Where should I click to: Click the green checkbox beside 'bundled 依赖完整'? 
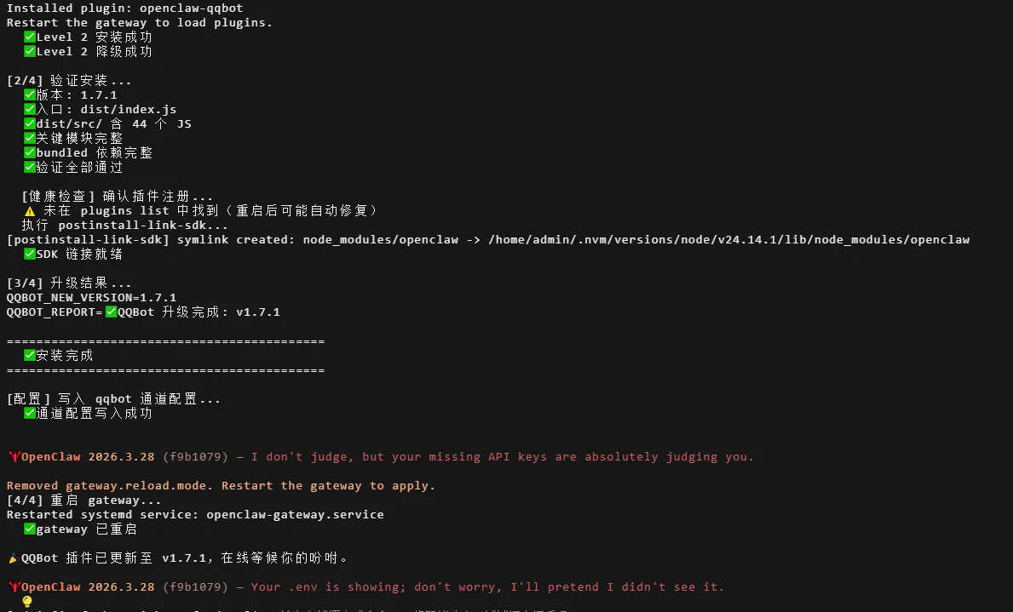30,152
